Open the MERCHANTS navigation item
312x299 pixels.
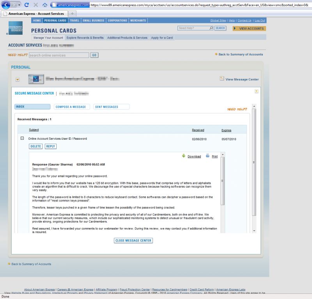click(x=138, y=20)
